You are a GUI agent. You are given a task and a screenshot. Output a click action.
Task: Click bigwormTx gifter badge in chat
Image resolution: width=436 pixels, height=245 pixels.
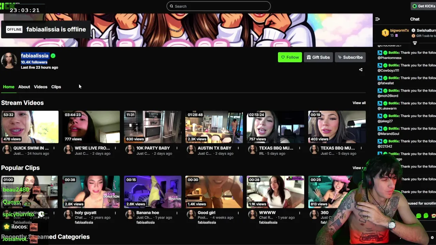[x=385, y=33]
